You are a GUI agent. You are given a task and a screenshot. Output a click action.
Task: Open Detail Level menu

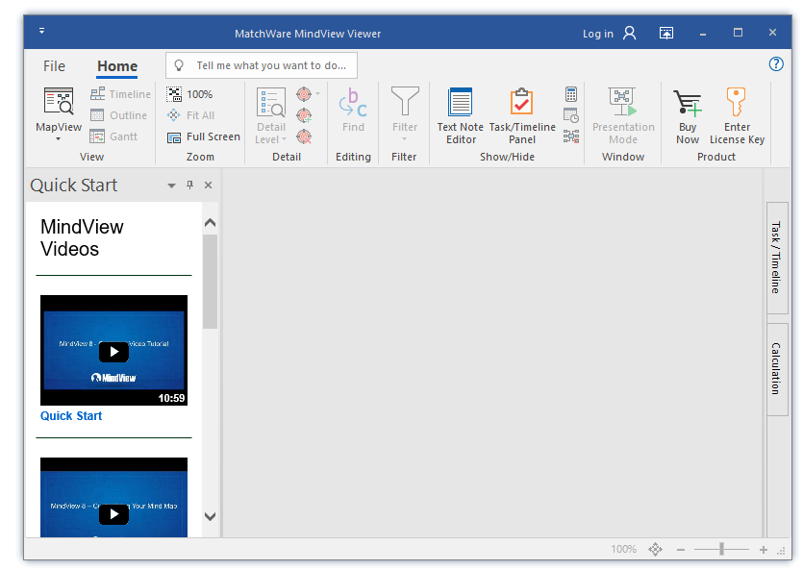click(x=271, y=116)
